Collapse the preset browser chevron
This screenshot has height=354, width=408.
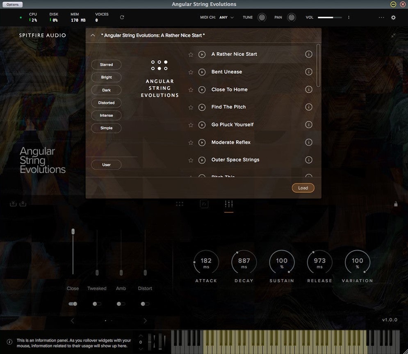point(93,35)
